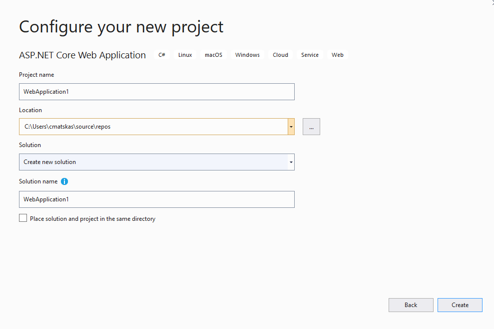Click the Location path text box
The height and width of the screenshot is (329, 494).
(153, 127)
